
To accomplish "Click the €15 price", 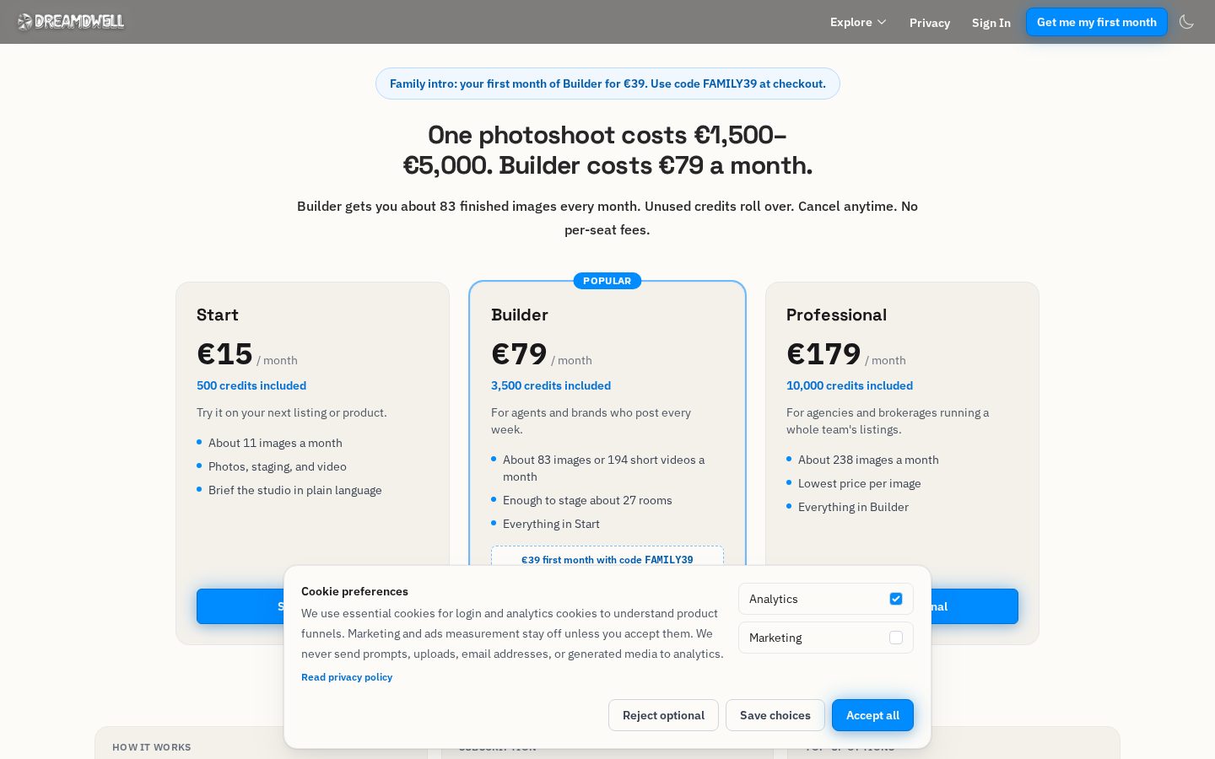I will click(224, 353).
